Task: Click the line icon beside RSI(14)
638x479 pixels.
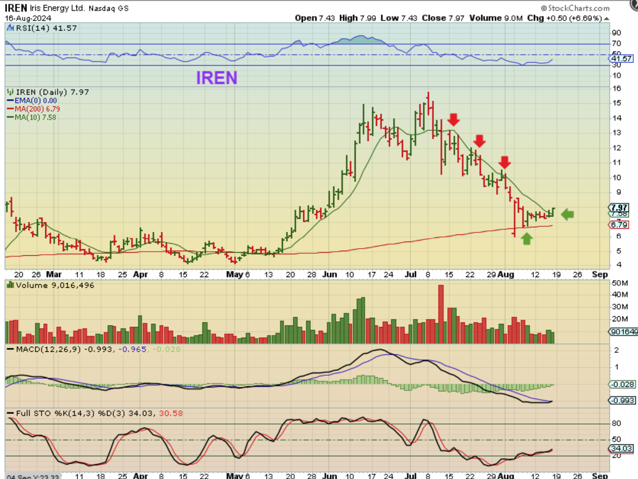Action: click(10, 28)
